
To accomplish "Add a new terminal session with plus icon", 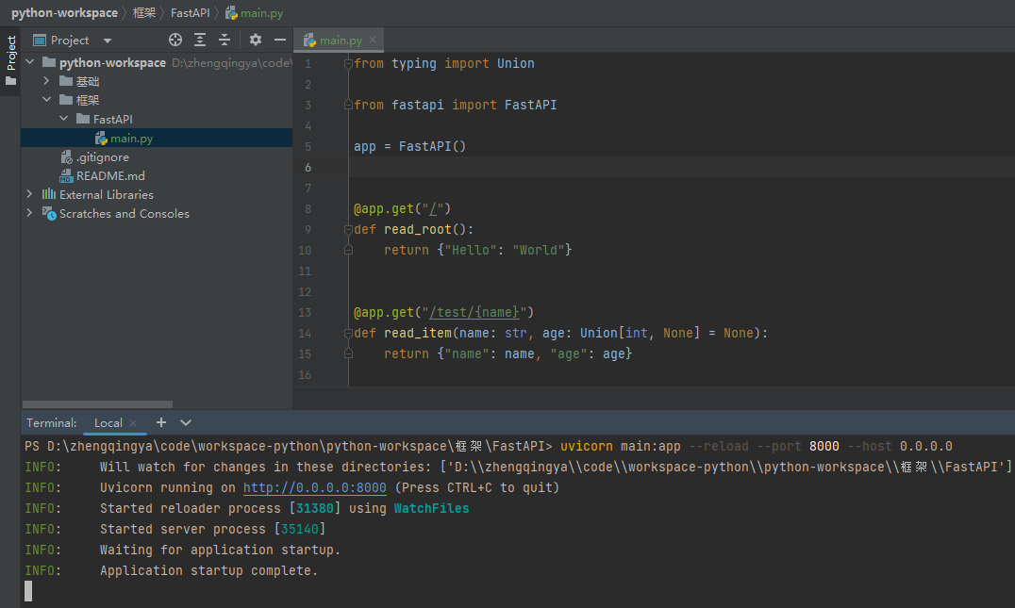I will coord(161,422).
